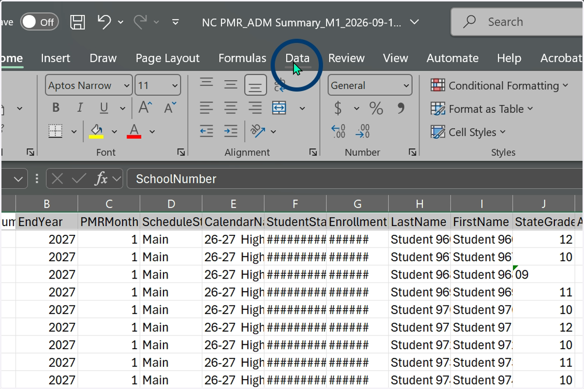
Task: Click Increase Indent icon
Action: point(231,131)
